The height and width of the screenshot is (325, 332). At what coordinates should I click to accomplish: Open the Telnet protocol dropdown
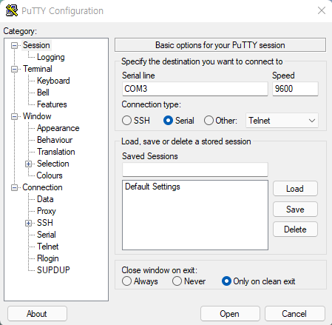pyautogui.click(x=282, y=121)
